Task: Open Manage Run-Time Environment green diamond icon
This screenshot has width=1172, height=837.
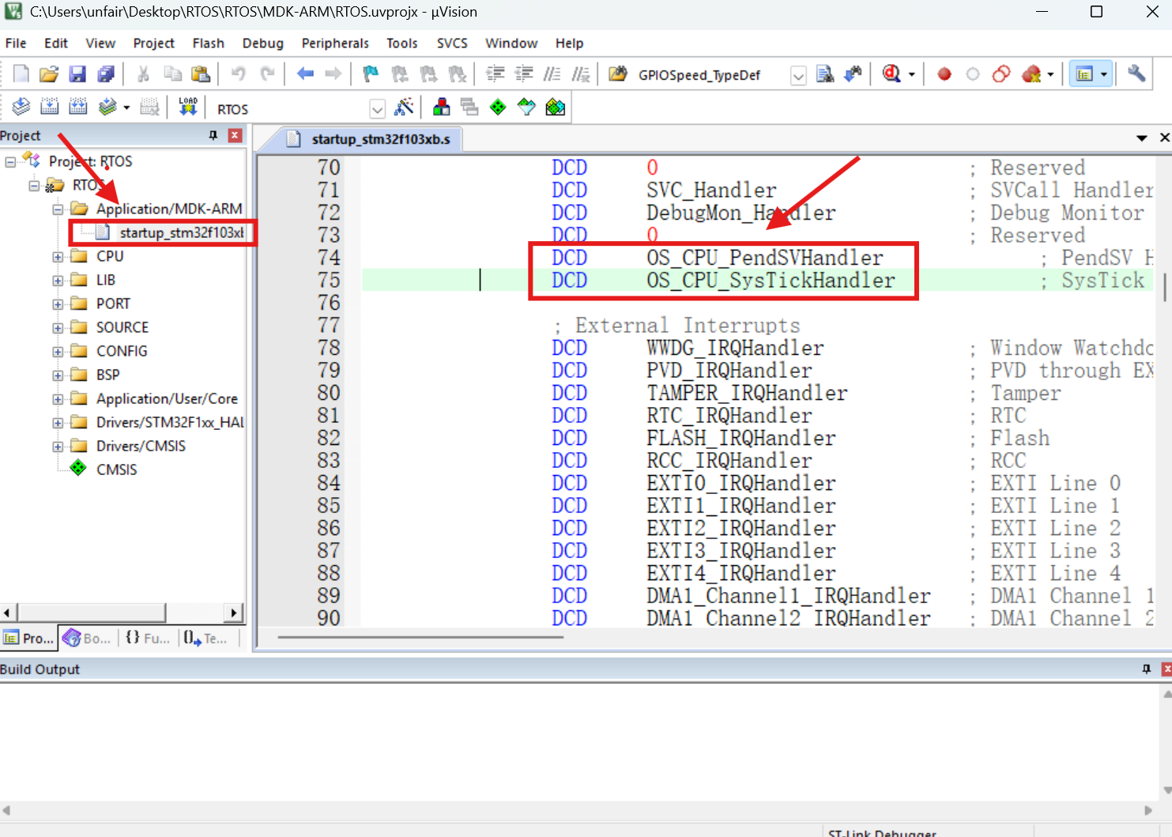Action: click(x=498, y=107)
